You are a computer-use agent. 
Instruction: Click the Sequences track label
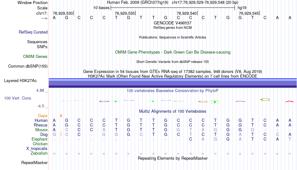[x=37, y=42]
